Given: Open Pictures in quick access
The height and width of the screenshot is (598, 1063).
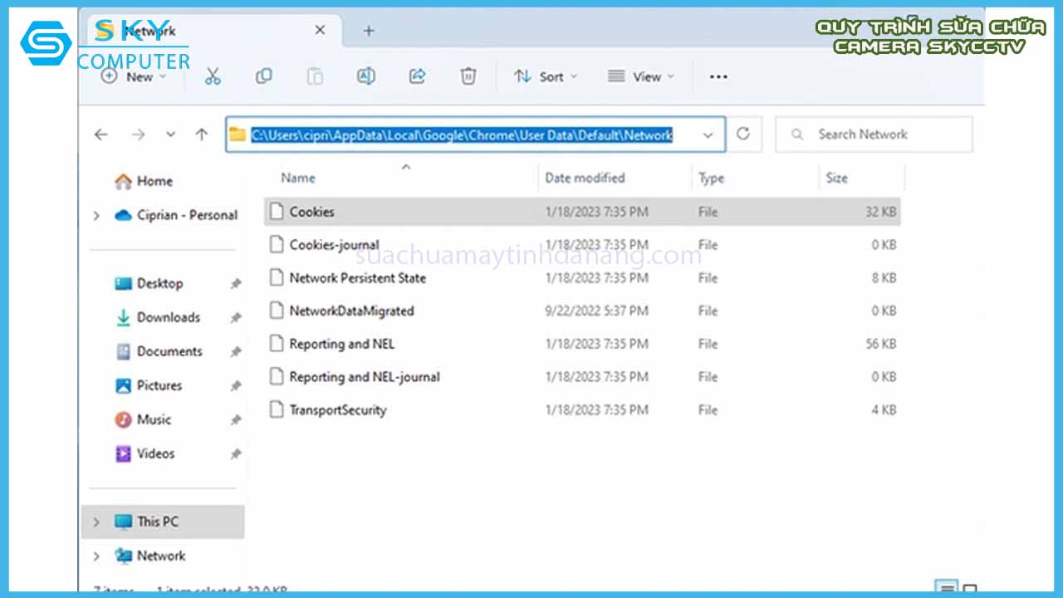Looking at the screenshot, I should point(148,385).
